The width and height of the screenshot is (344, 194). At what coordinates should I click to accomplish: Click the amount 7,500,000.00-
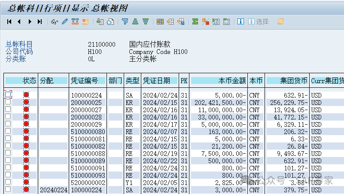(223, 154)
